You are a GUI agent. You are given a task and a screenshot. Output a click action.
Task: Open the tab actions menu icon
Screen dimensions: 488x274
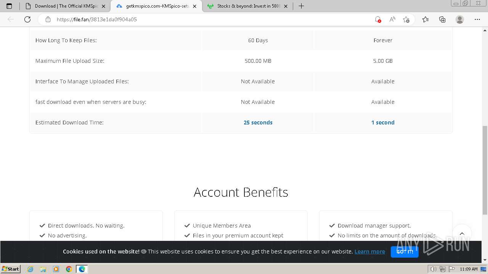point(9,6)
